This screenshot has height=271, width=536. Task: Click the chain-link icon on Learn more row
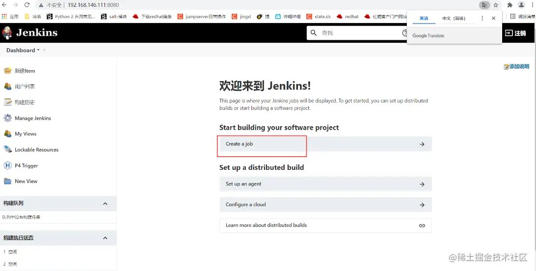pyautogui.click(x=422, y=225)
